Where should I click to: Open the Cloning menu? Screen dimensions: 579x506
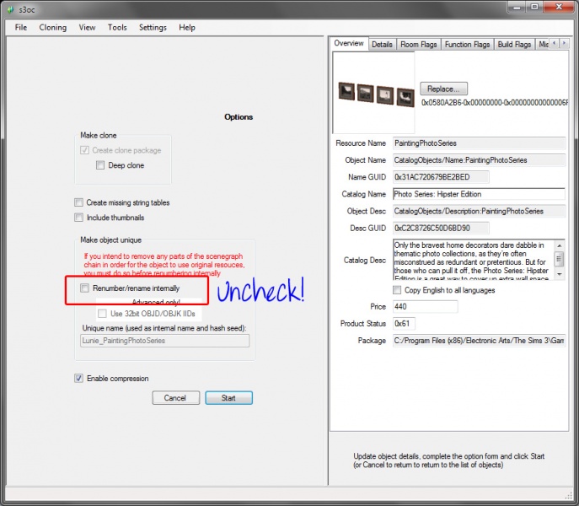point(52,27)
